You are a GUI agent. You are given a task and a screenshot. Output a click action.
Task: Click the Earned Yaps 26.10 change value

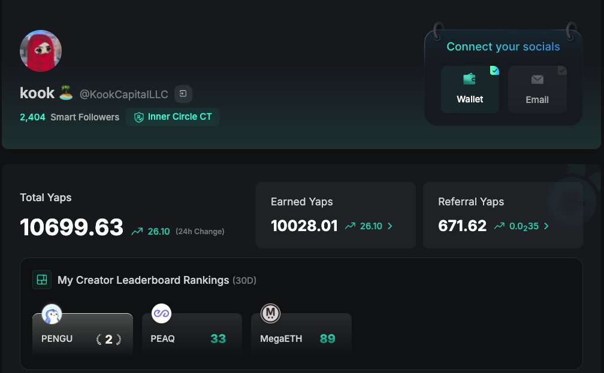[371, 226]
